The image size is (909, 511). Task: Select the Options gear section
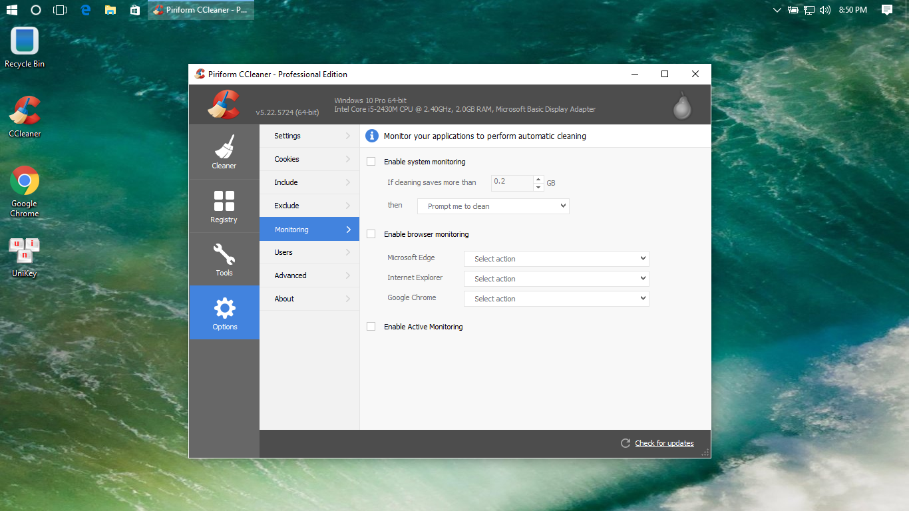[x=224, y=313]
